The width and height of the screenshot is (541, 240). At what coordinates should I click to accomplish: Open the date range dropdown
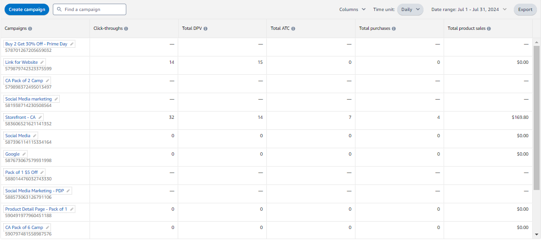(468, 9)
